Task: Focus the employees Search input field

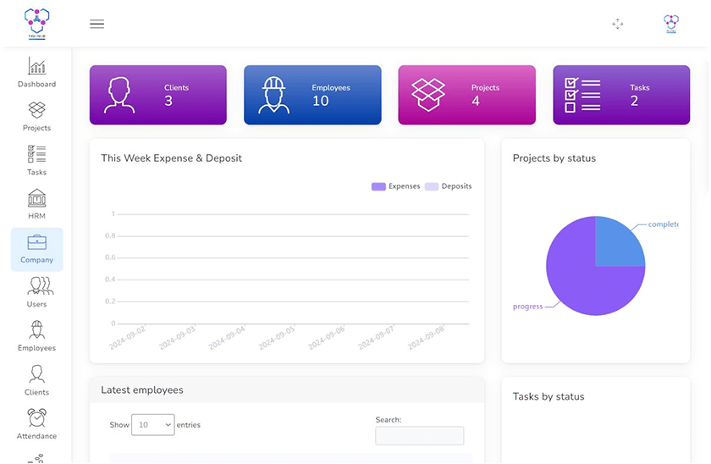Action: tap(419, 435)
